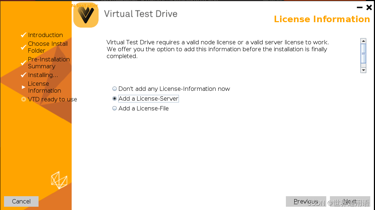Select Don't add any License-Information now

pyautogui.click(x=114, y=89)
